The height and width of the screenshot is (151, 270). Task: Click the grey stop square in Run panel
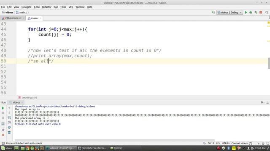click(x=3, y=113)
